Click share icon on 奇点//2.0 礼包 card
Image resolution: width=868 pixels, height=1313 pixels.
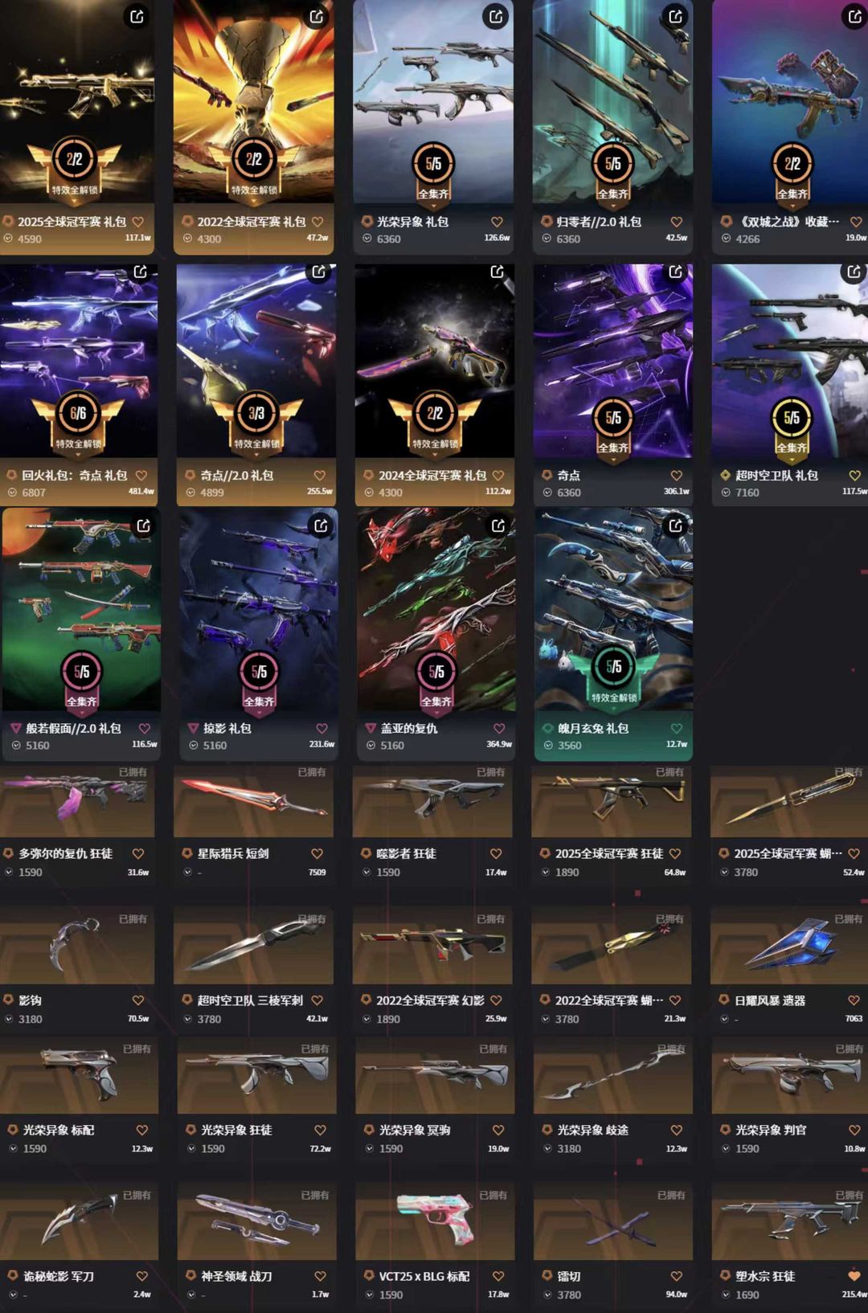pos(319,272)
